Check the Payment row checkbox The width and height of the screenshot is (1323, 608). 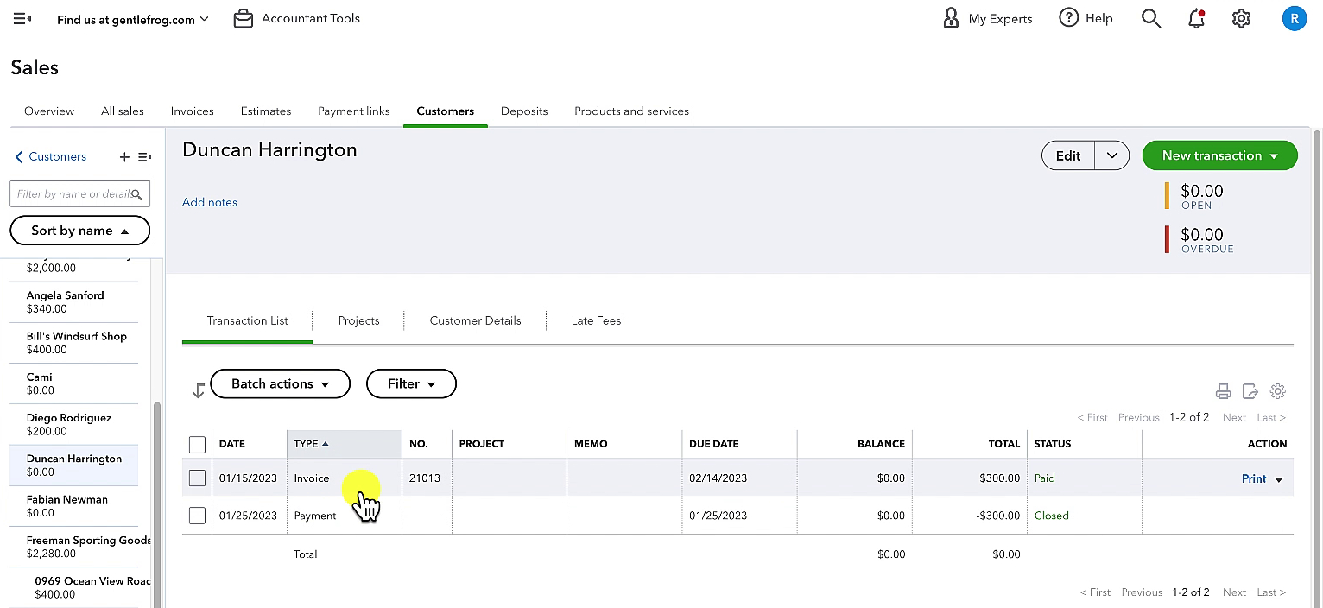pyautogui.click(x=197, y=516)
